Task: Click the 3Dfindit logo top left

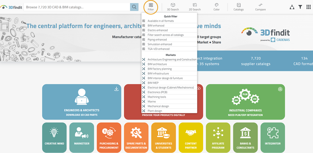Action: [11, 7]
